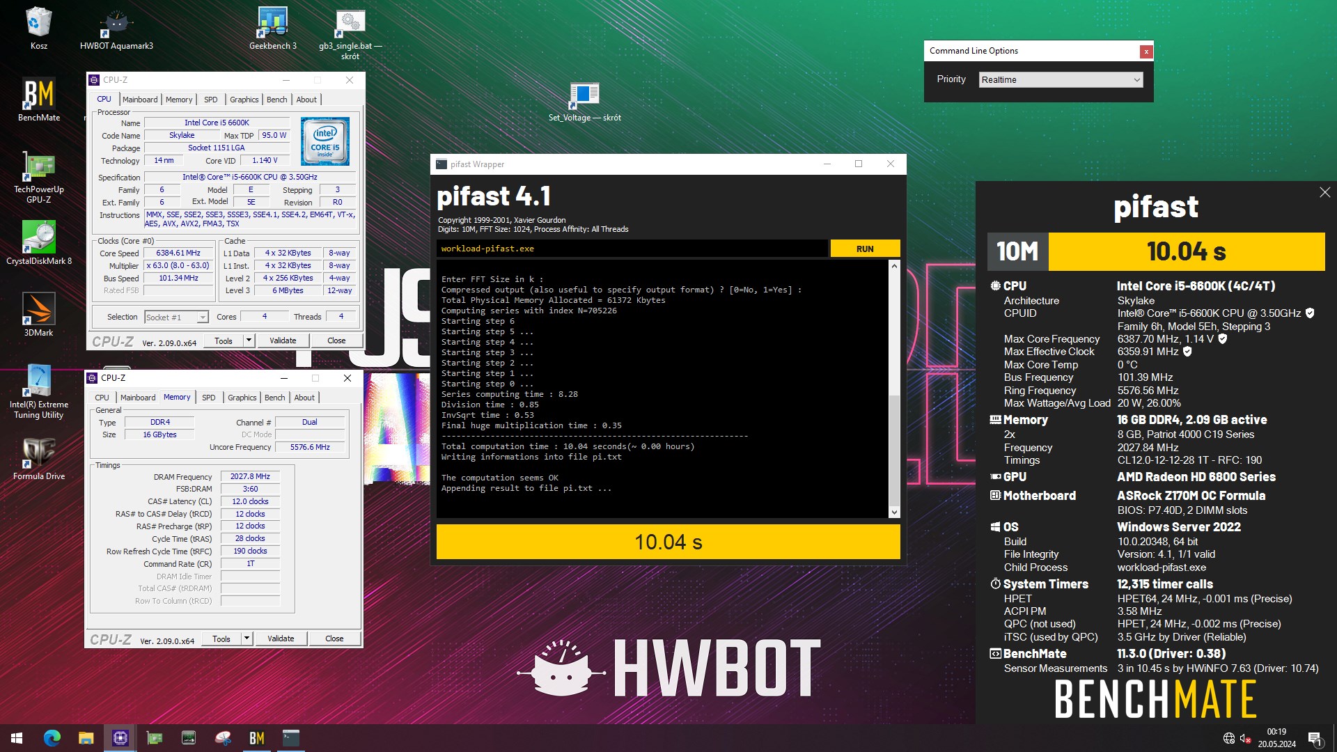Screen dimensions: 1337x752
Task: Click the dark monitor app icon in taskbar
Action: (189, 738)
